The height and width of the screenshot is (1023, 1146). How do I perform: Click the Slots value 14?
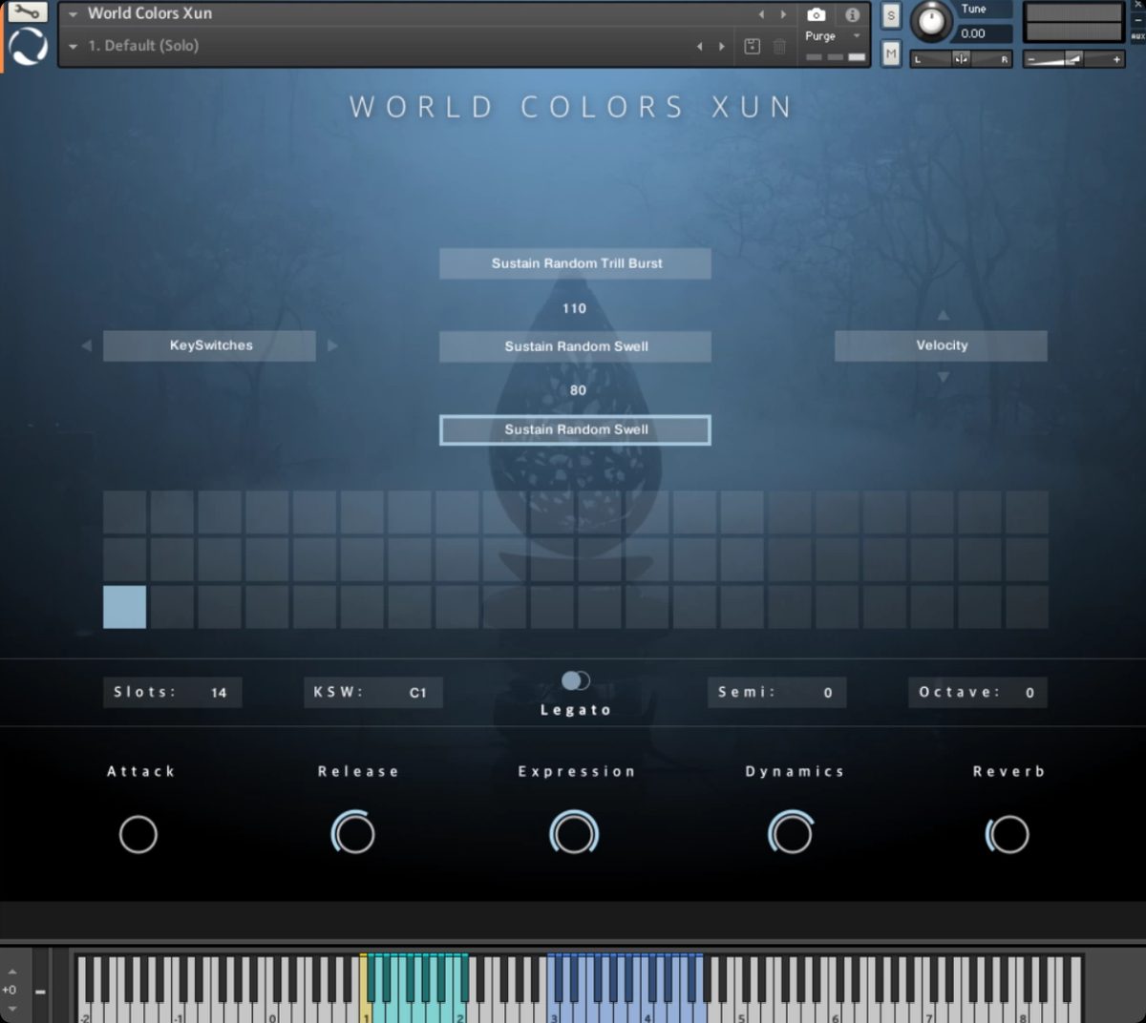tap(219, 693)
